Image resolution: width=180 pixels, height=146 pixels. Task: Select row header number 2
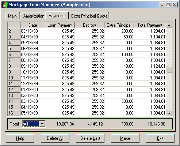click(x=14, y=31)
